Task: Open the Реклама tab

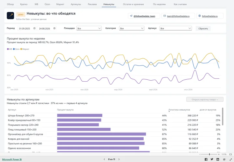Action: 92,4
